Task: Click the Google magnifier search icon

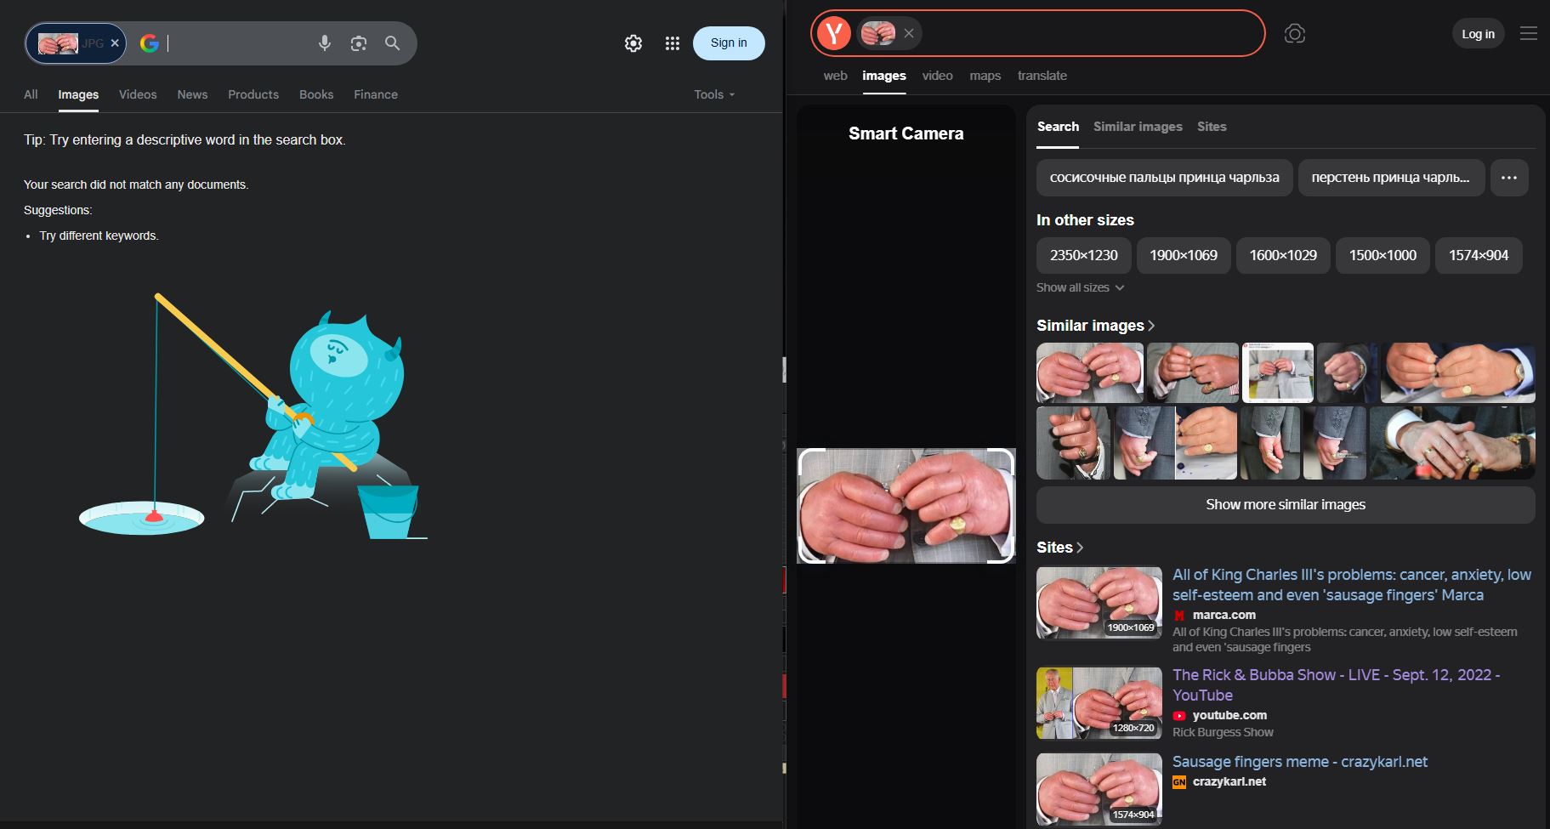Action: pos(392,43)
